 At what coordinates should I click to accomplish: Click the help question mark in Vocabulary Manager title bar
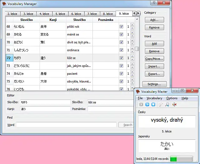pyautogui.click(x=154, y=3)
